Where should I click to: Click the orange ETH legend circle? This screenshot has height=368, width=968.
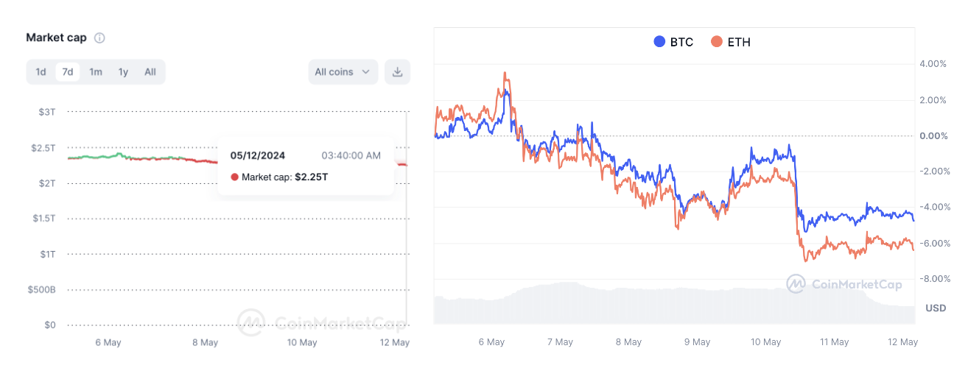tap(716, 42)
